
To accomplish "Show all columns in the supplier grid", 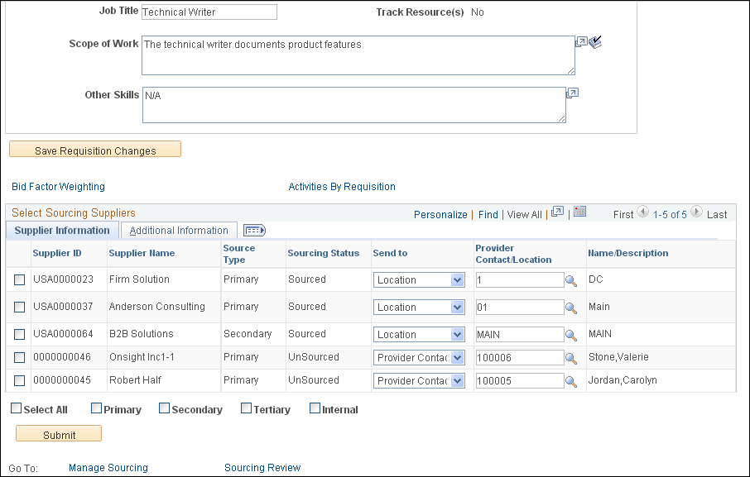I will (x=254, y=230).
